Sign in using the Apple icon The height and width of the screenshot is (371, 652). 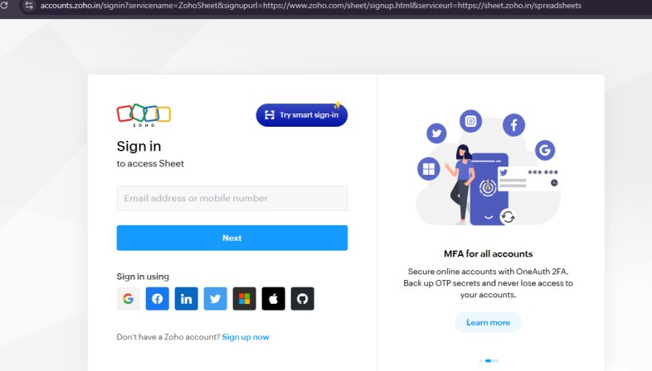click(273, 298)
